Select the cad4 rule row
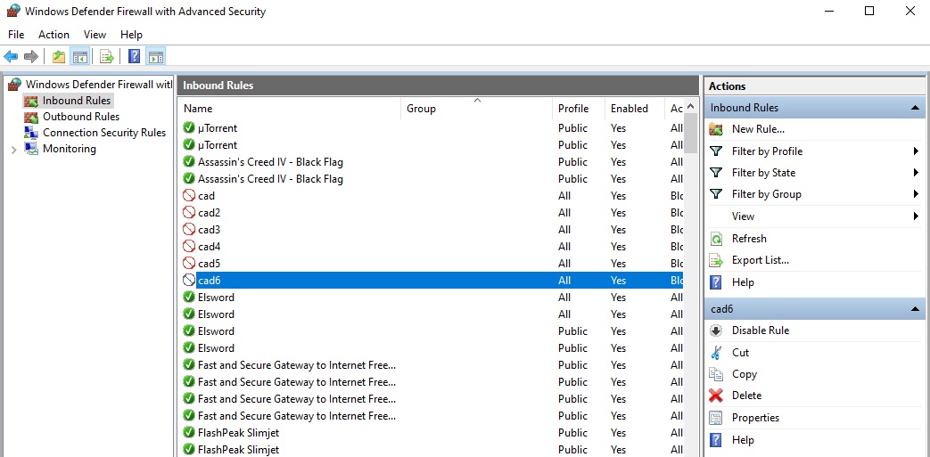Image resolution: width=930 pixels, height=457 pixels. point(431,247)
